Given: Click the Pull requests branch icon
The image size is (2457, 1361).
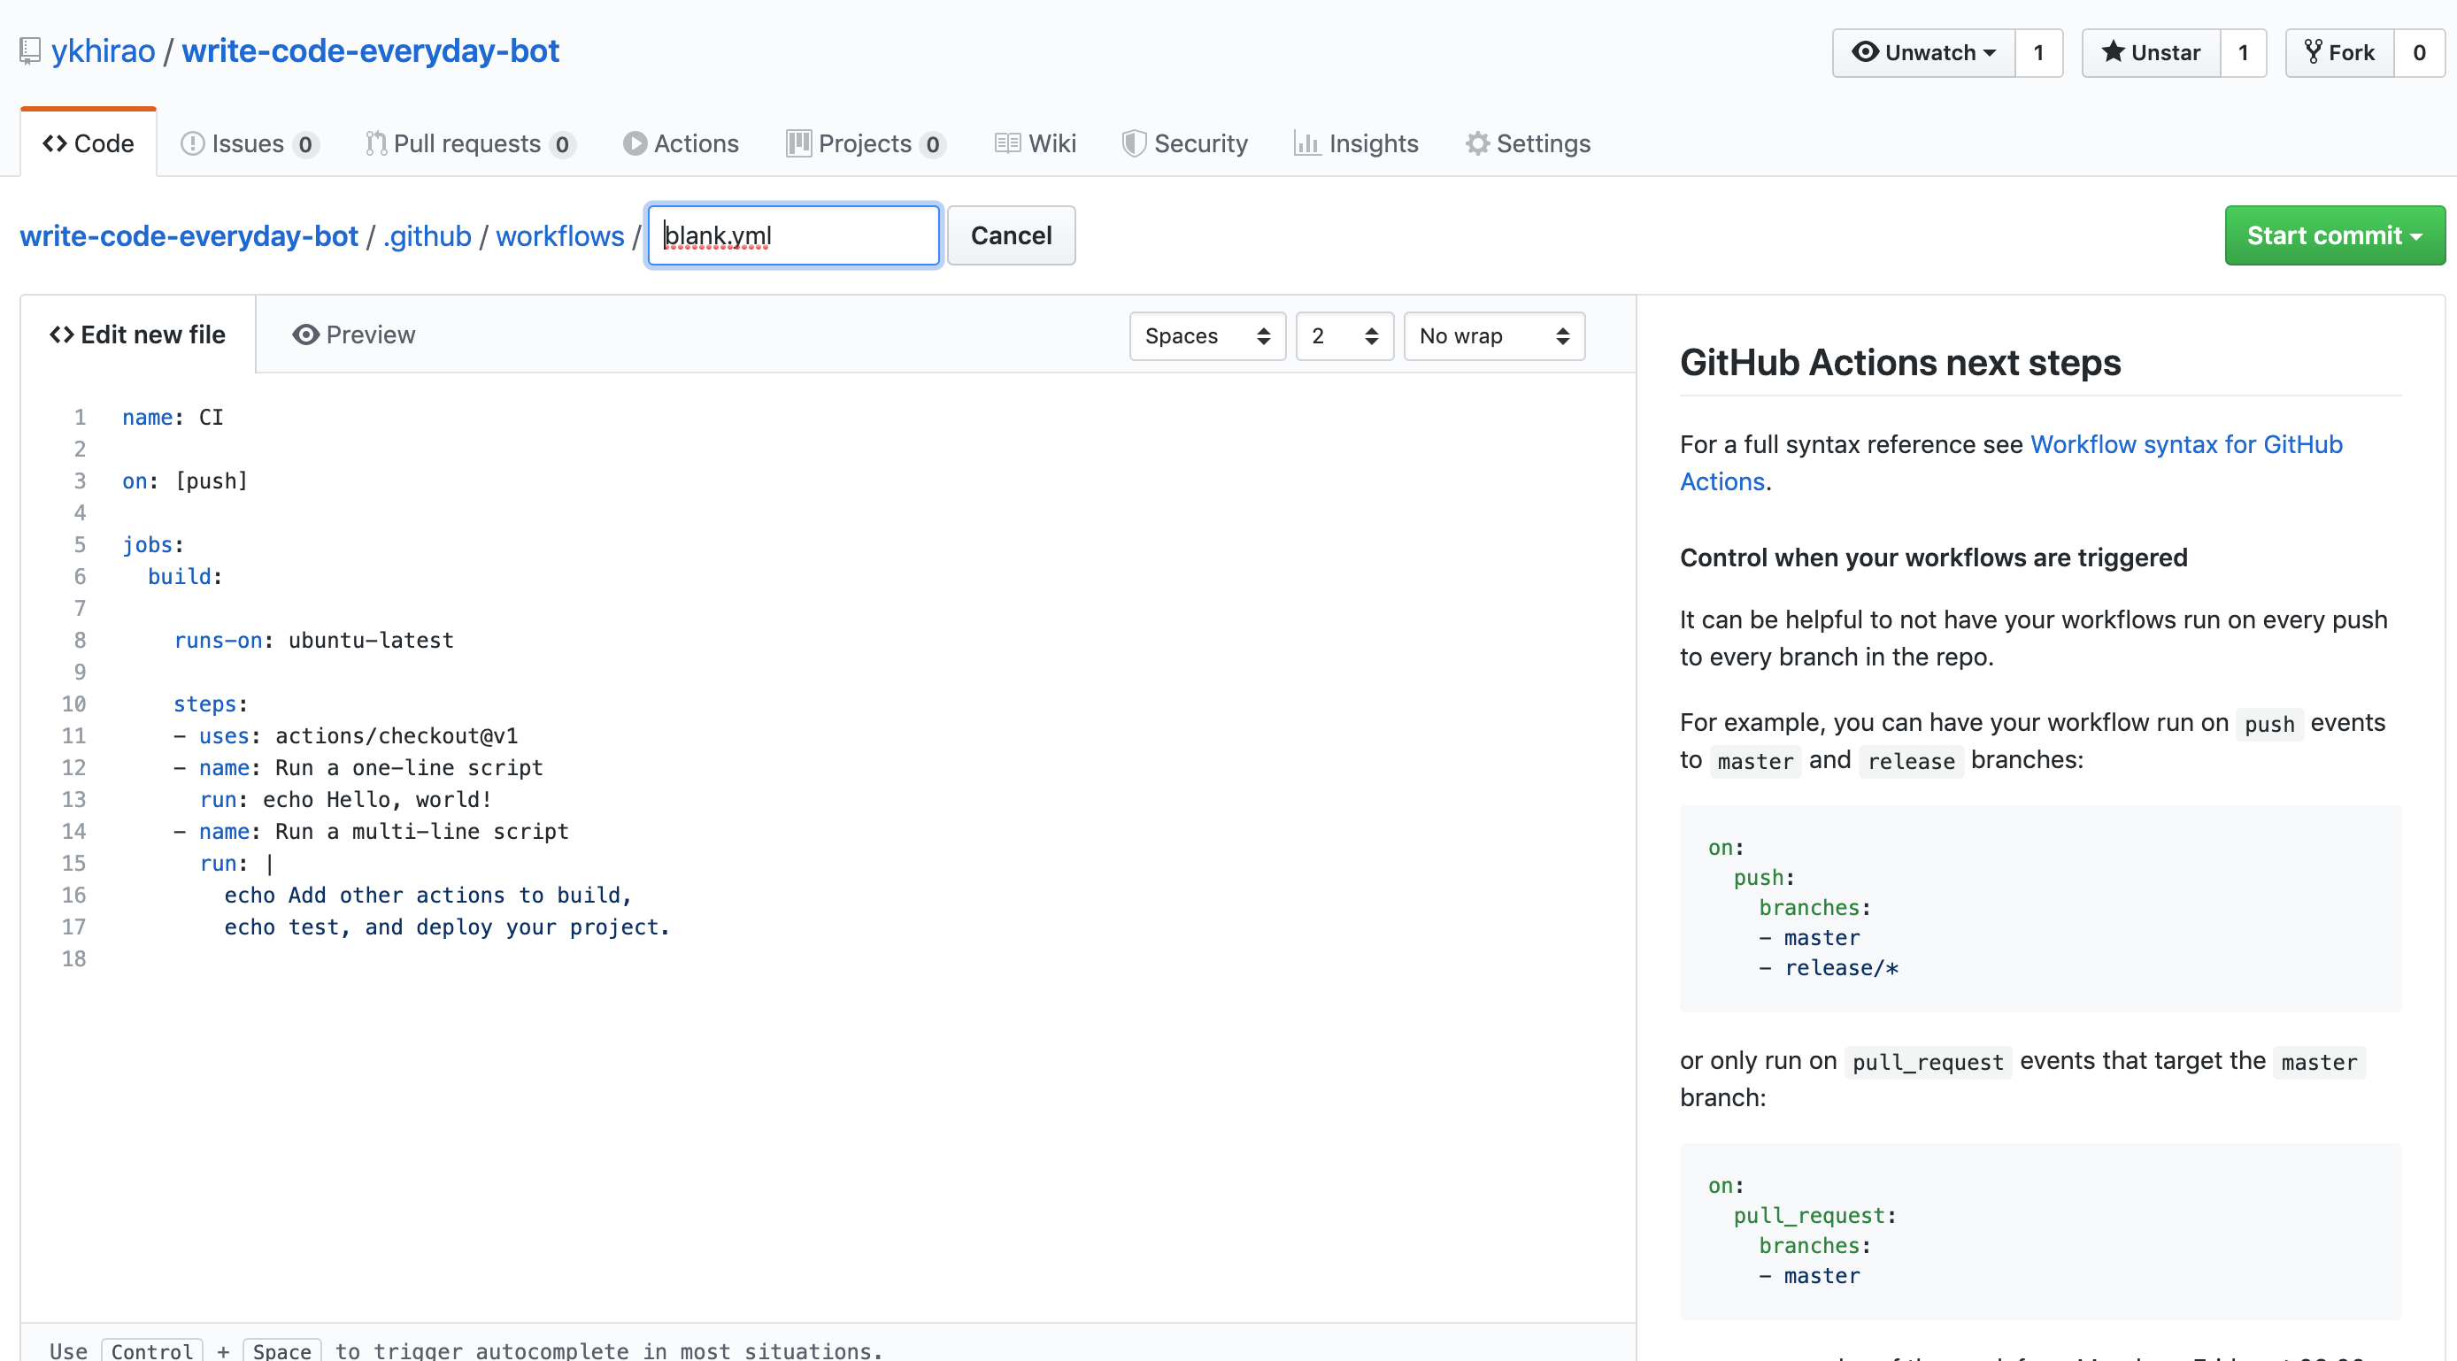Looking at the screenshot, I should pyautogui.click(x=376, y=143).
